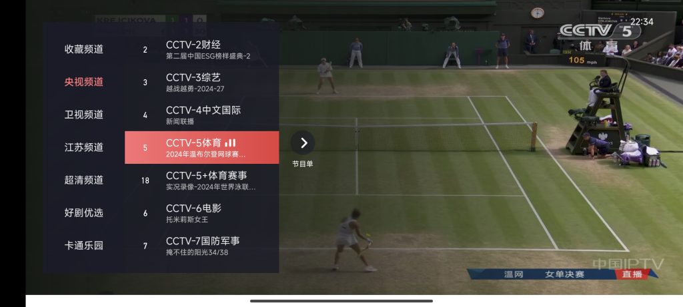
Task: Switch to 卫视频道 category
Action: (x=83, y=115)
